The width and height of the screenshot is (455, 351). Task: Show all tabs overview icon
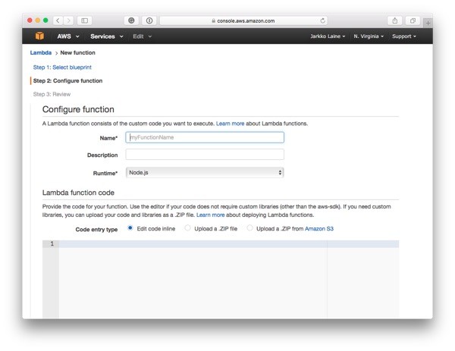[x=413, y=20]
